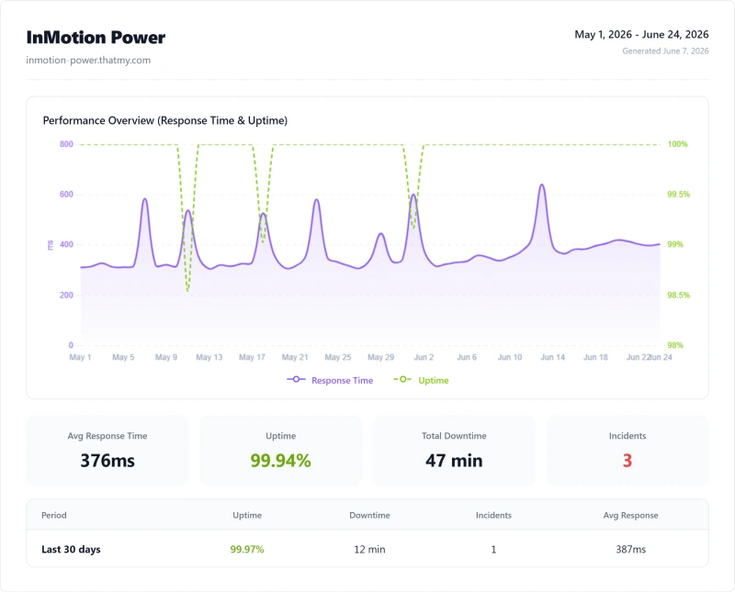Click the Period column header
Image resolution: width=735 pixels, height=592 pixels.
[54, 515]
